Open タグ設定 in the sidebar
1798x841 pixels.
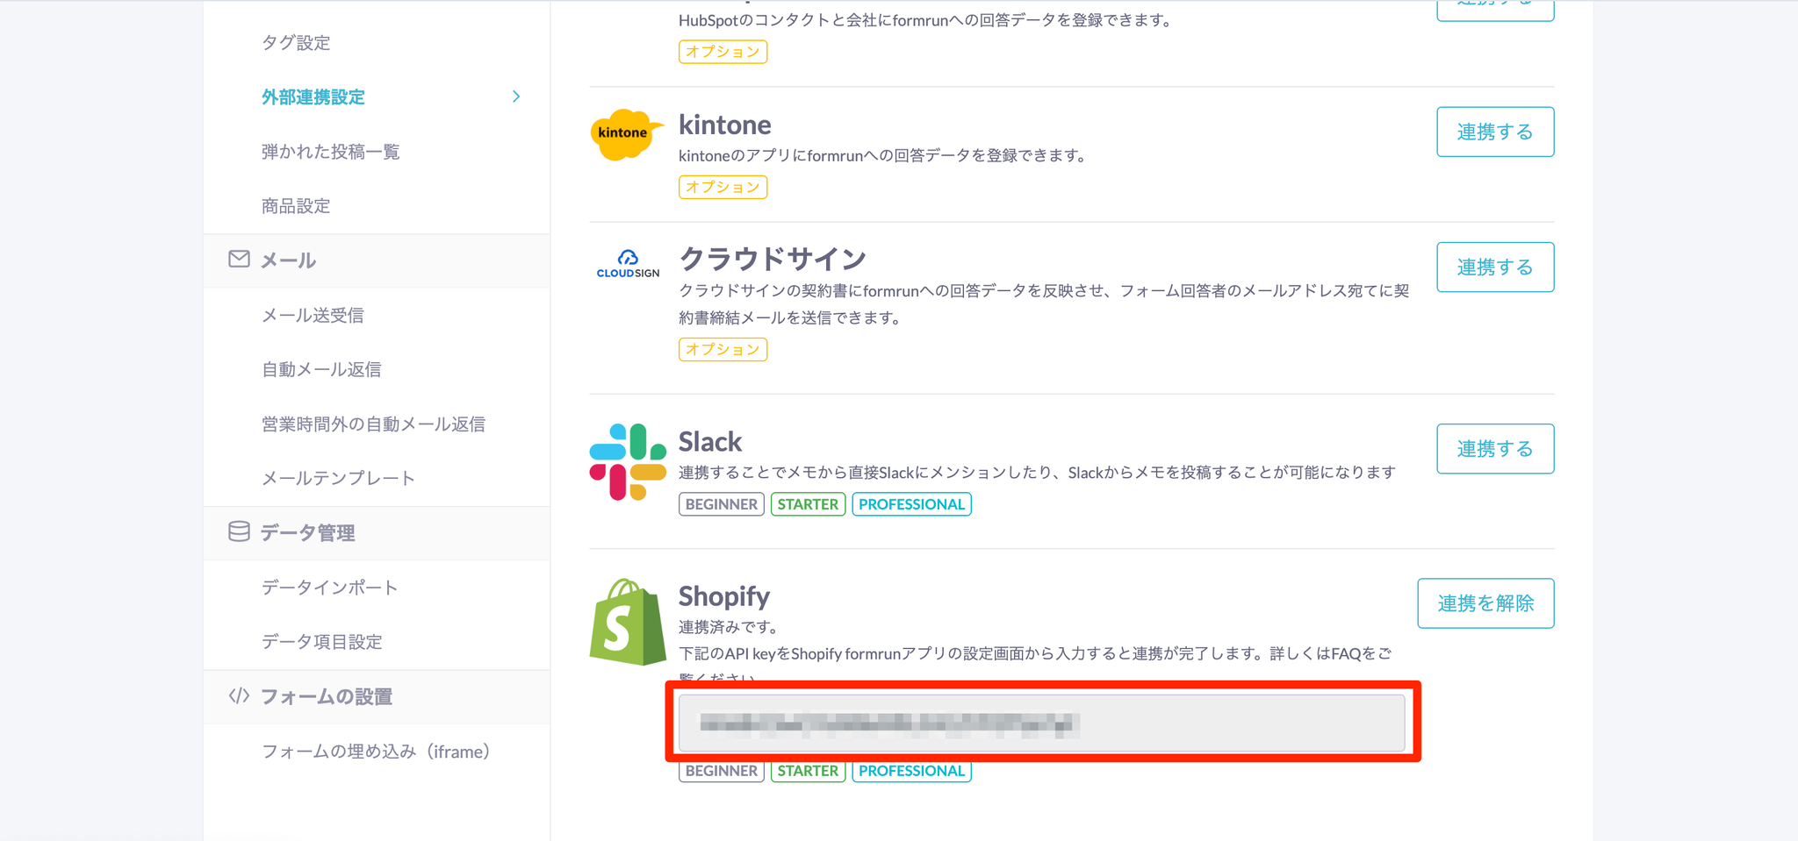pyautogui.click(x=296, y=43)
